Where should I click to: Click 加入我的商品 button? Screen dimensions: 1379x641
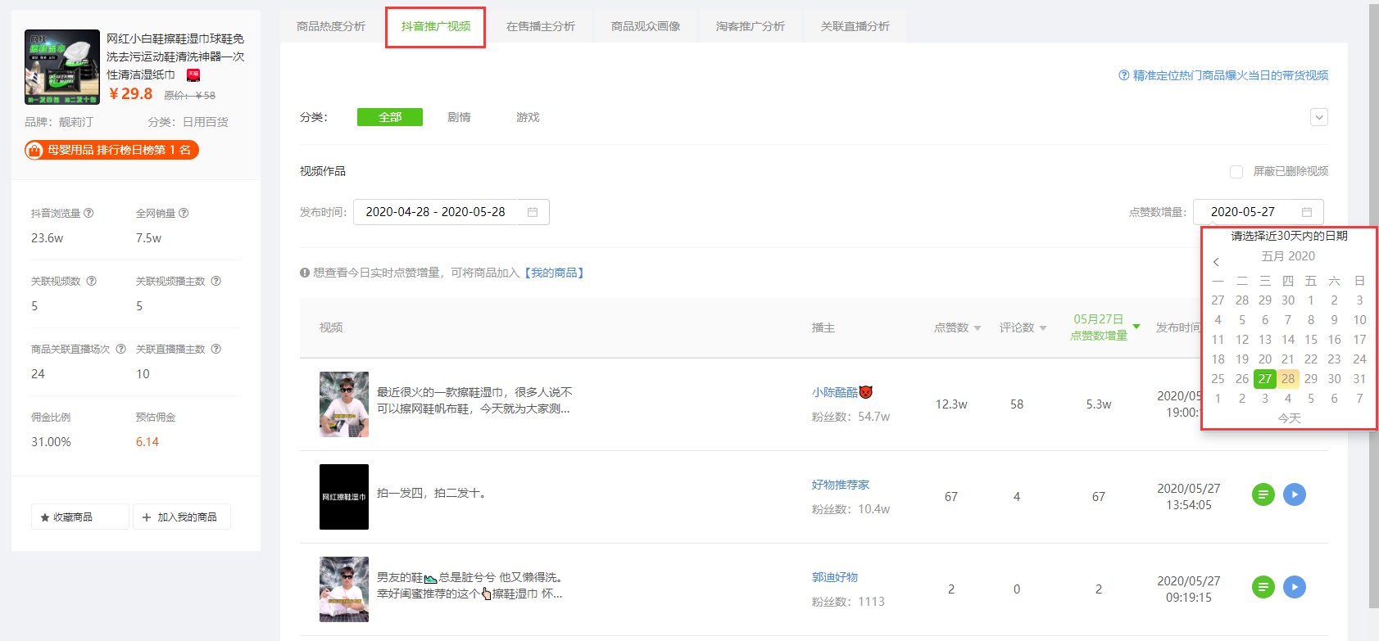(x=182, y=517)
